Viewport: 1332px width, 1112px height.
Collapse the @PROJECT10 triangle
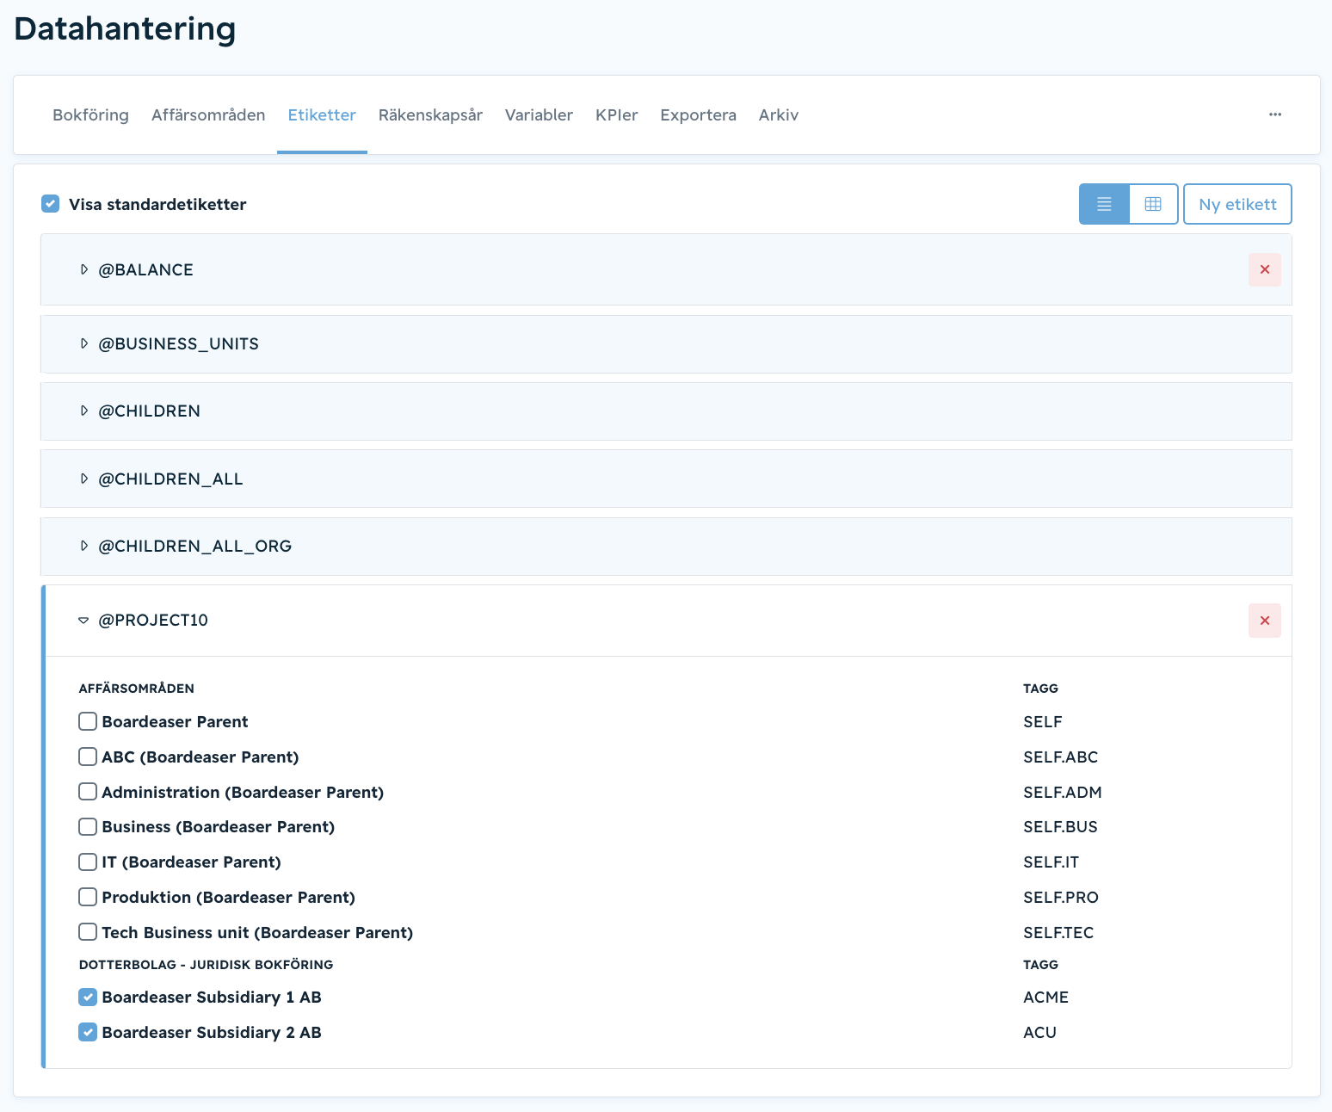point(83,621)
